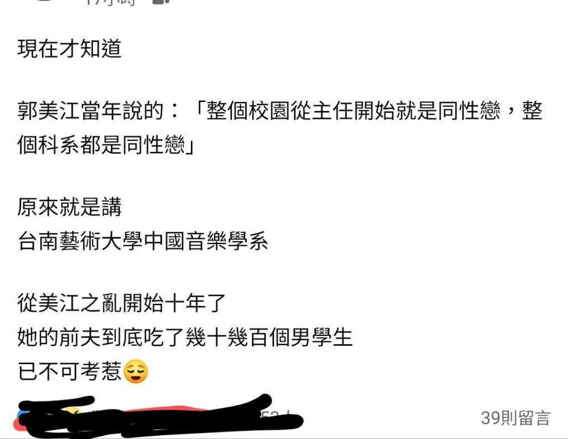Click the words 幾十幾百個男學生
Image resolution: width=568 pixels, height=439 pixels.
(x=268, y=338)
